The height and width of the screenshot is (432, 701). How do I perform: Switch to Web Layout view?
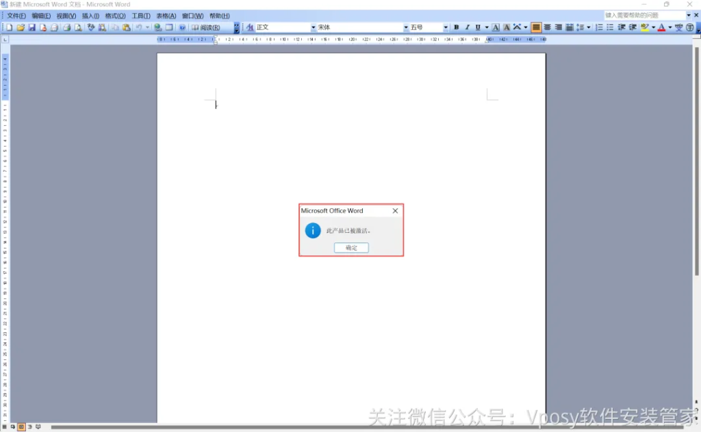click(x=13, y=427)
